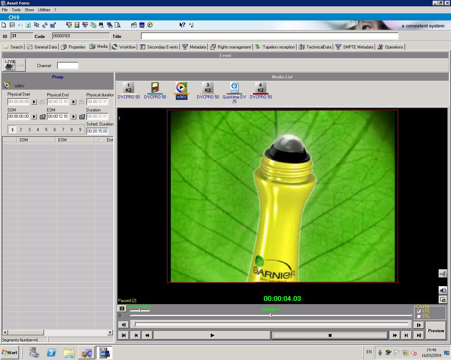This screenshot has height=360, width=451.
Task: Select the WMV item in Media List
Action: click(181, 91)
